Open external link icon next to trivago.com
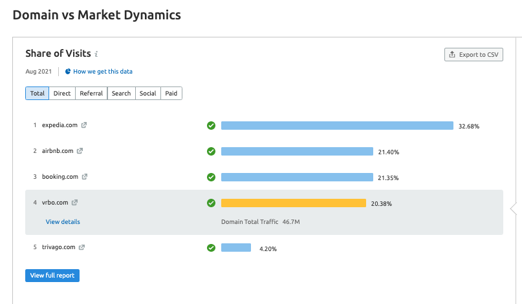 [x=82, y=247]
